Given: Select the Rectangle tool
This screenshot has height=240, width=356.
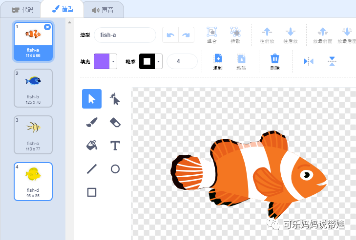Looking at the screenshot, I should (92, 192).
